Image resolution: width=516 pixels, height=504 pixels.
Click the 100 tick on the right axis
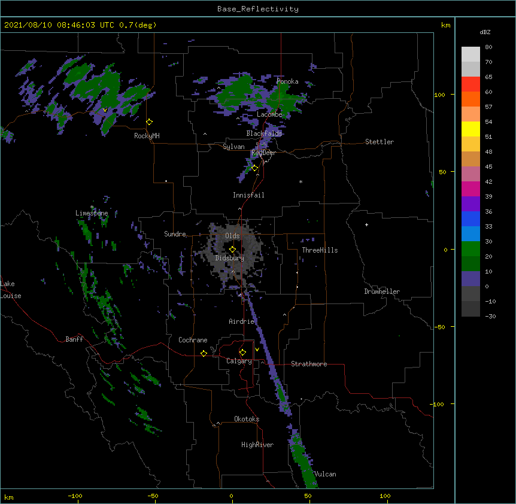pos(439,95)
